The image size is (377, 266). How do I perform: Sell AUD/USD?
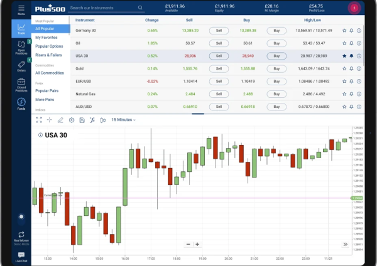coord(219,107)
